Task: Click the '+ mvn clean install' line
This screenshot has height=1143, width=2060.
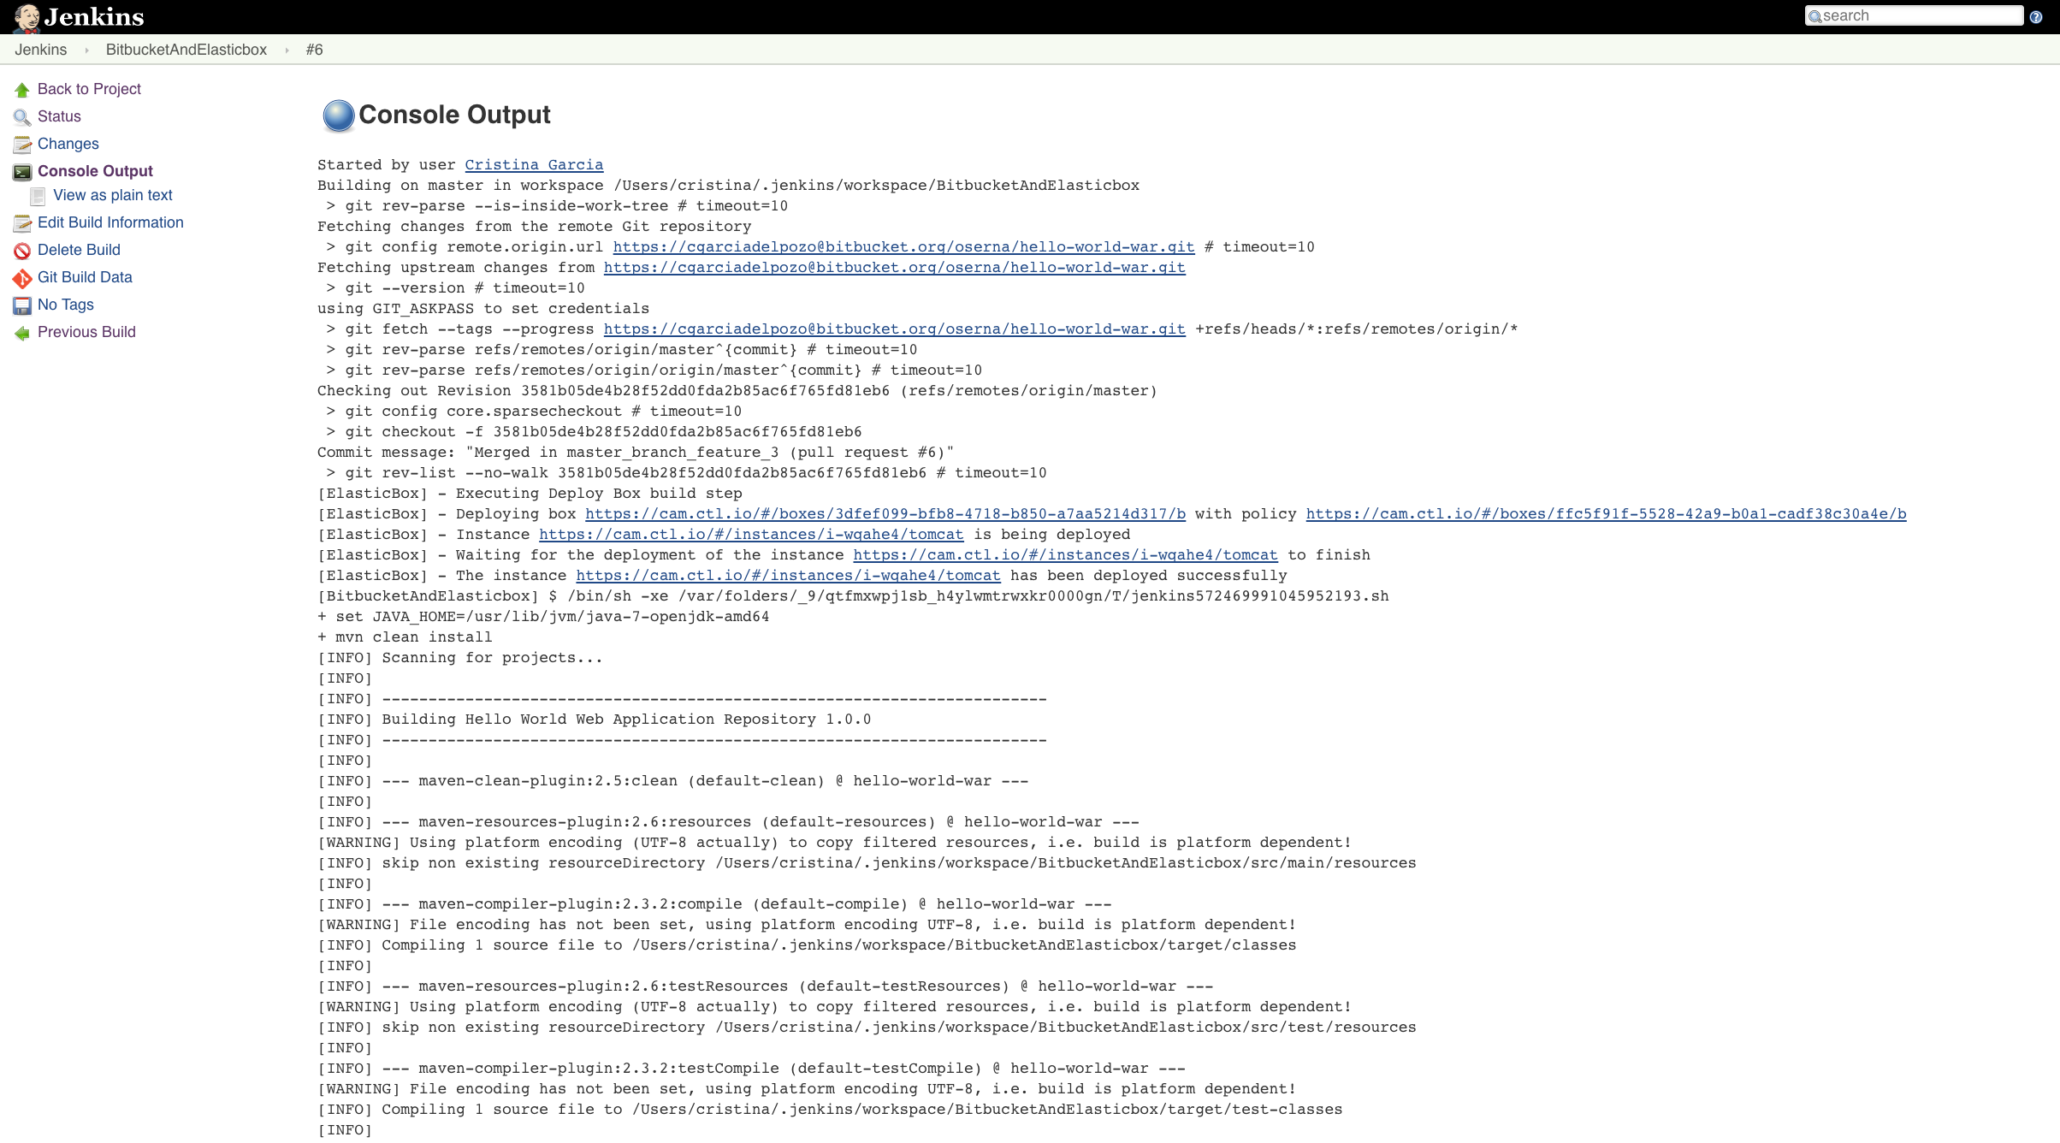Action: pyautogui.click(x=405, y=637)
